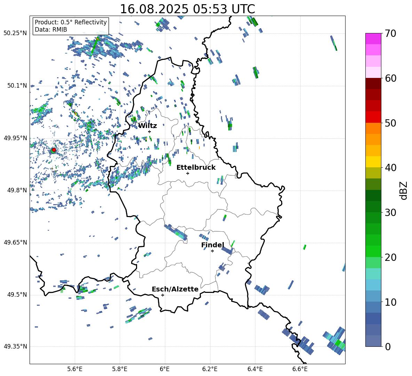Click the 10 dBZ colorbar tick label

[x=390, y=302]
